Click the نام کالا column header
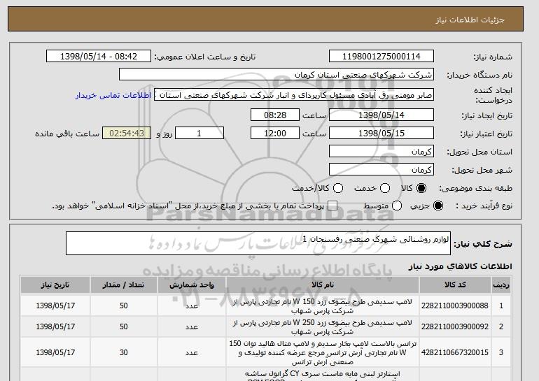 [x=323, y=285]
